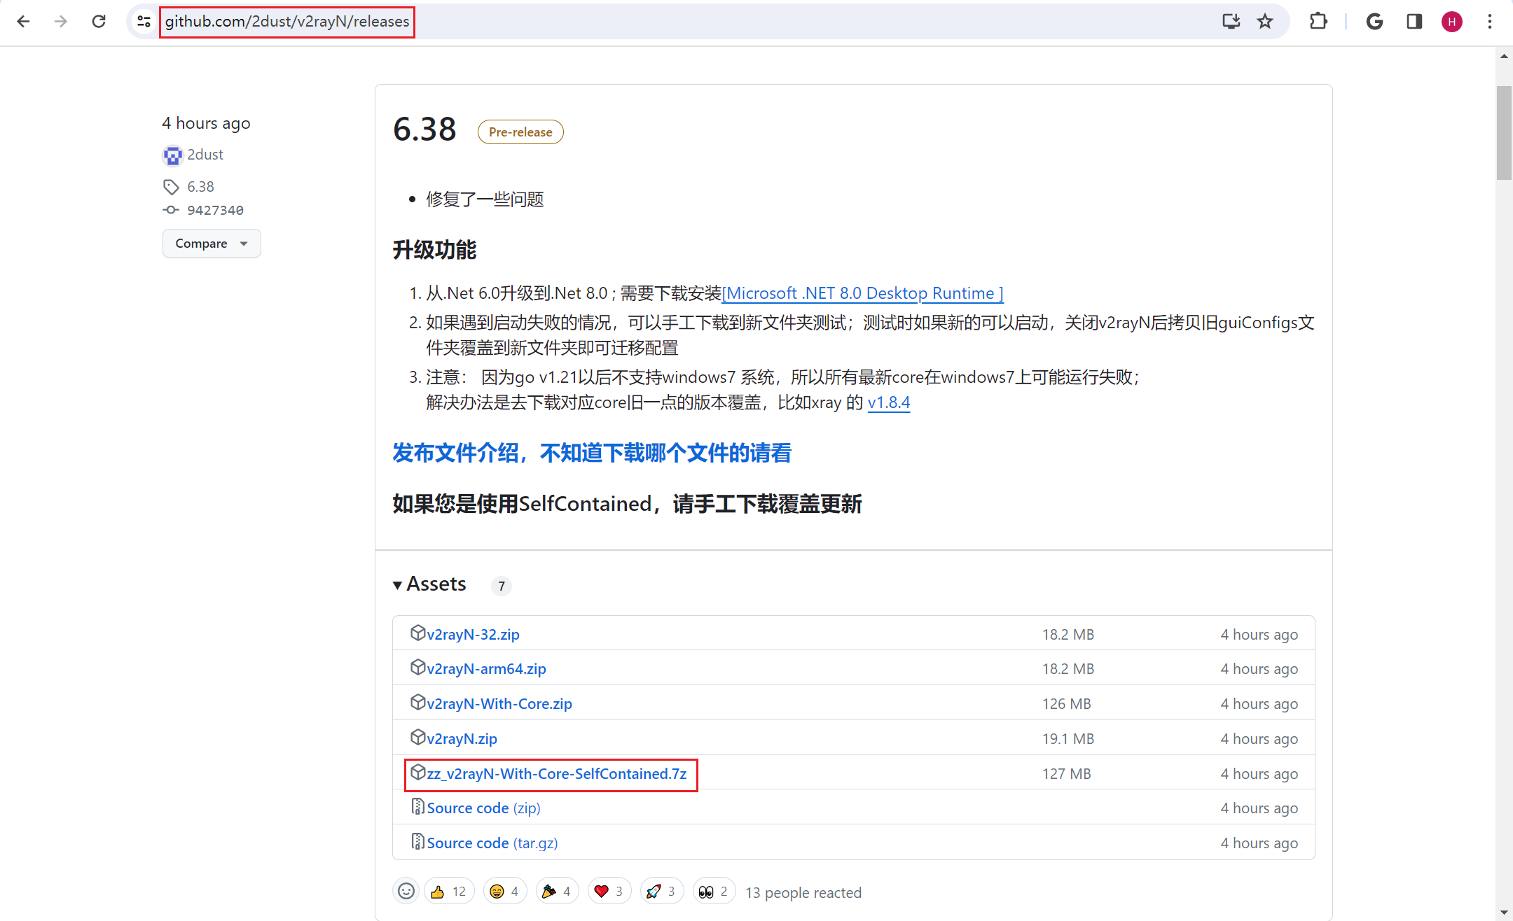Click package icon for v2rayN.zip
This screenshot has width=1513, height=921.
coord(417,737)
